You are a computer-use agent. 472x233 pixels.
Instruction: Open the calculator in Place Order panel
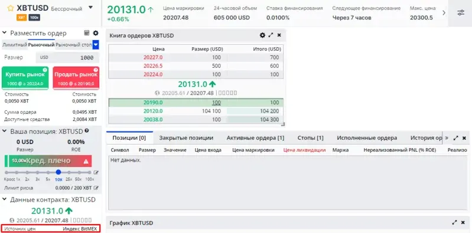[x=87, y=33]
